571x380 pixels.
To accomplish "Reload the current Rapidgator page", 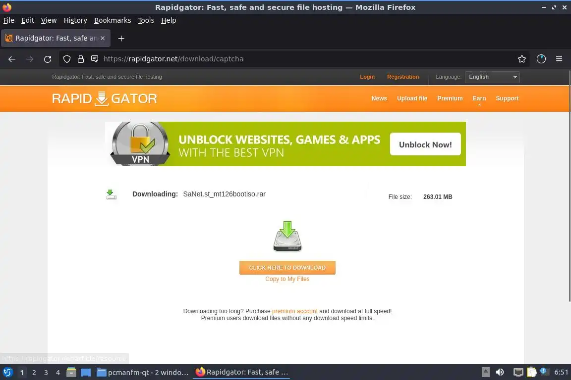I will (48, 59).
